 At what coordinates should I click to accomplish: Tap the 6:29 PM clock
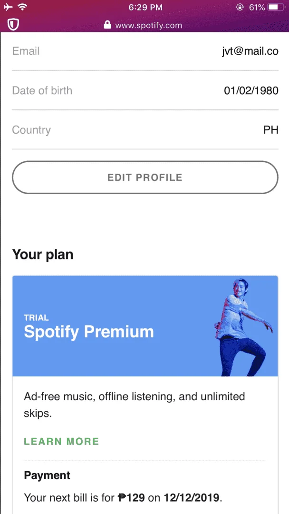click(x=144, y=7)
